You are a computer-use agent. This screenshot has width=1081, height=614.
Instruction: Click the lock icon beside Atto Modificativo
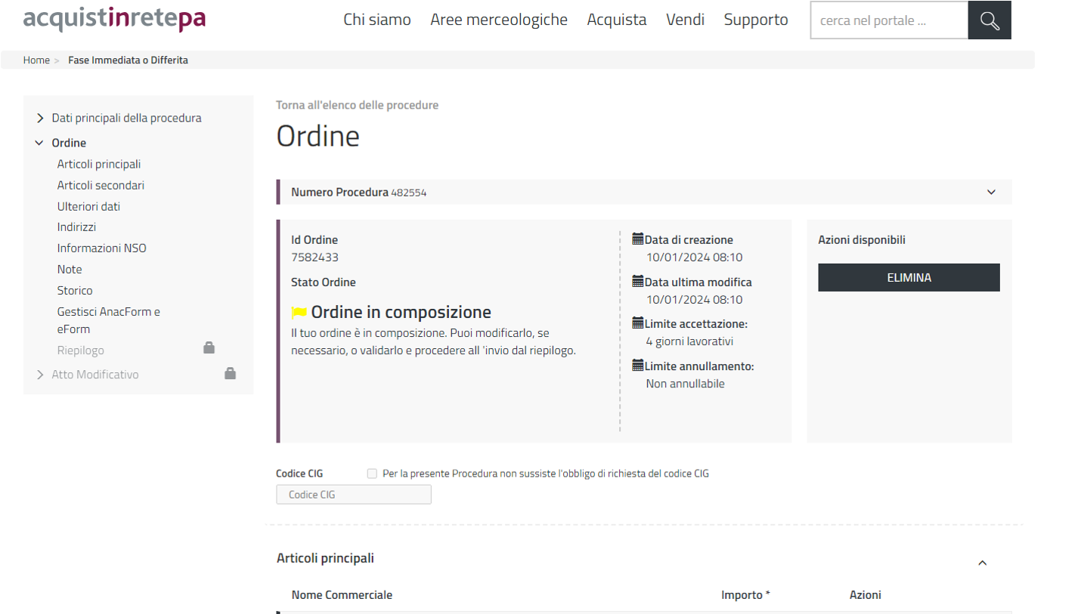click(x=231, y=373)
